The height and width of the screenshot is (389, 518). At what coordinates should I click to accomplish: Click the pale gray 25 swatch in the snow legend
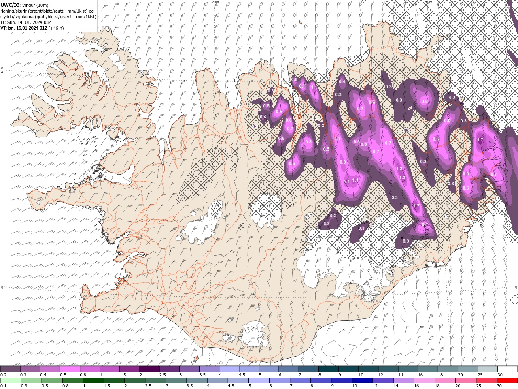tap(488, 369)
